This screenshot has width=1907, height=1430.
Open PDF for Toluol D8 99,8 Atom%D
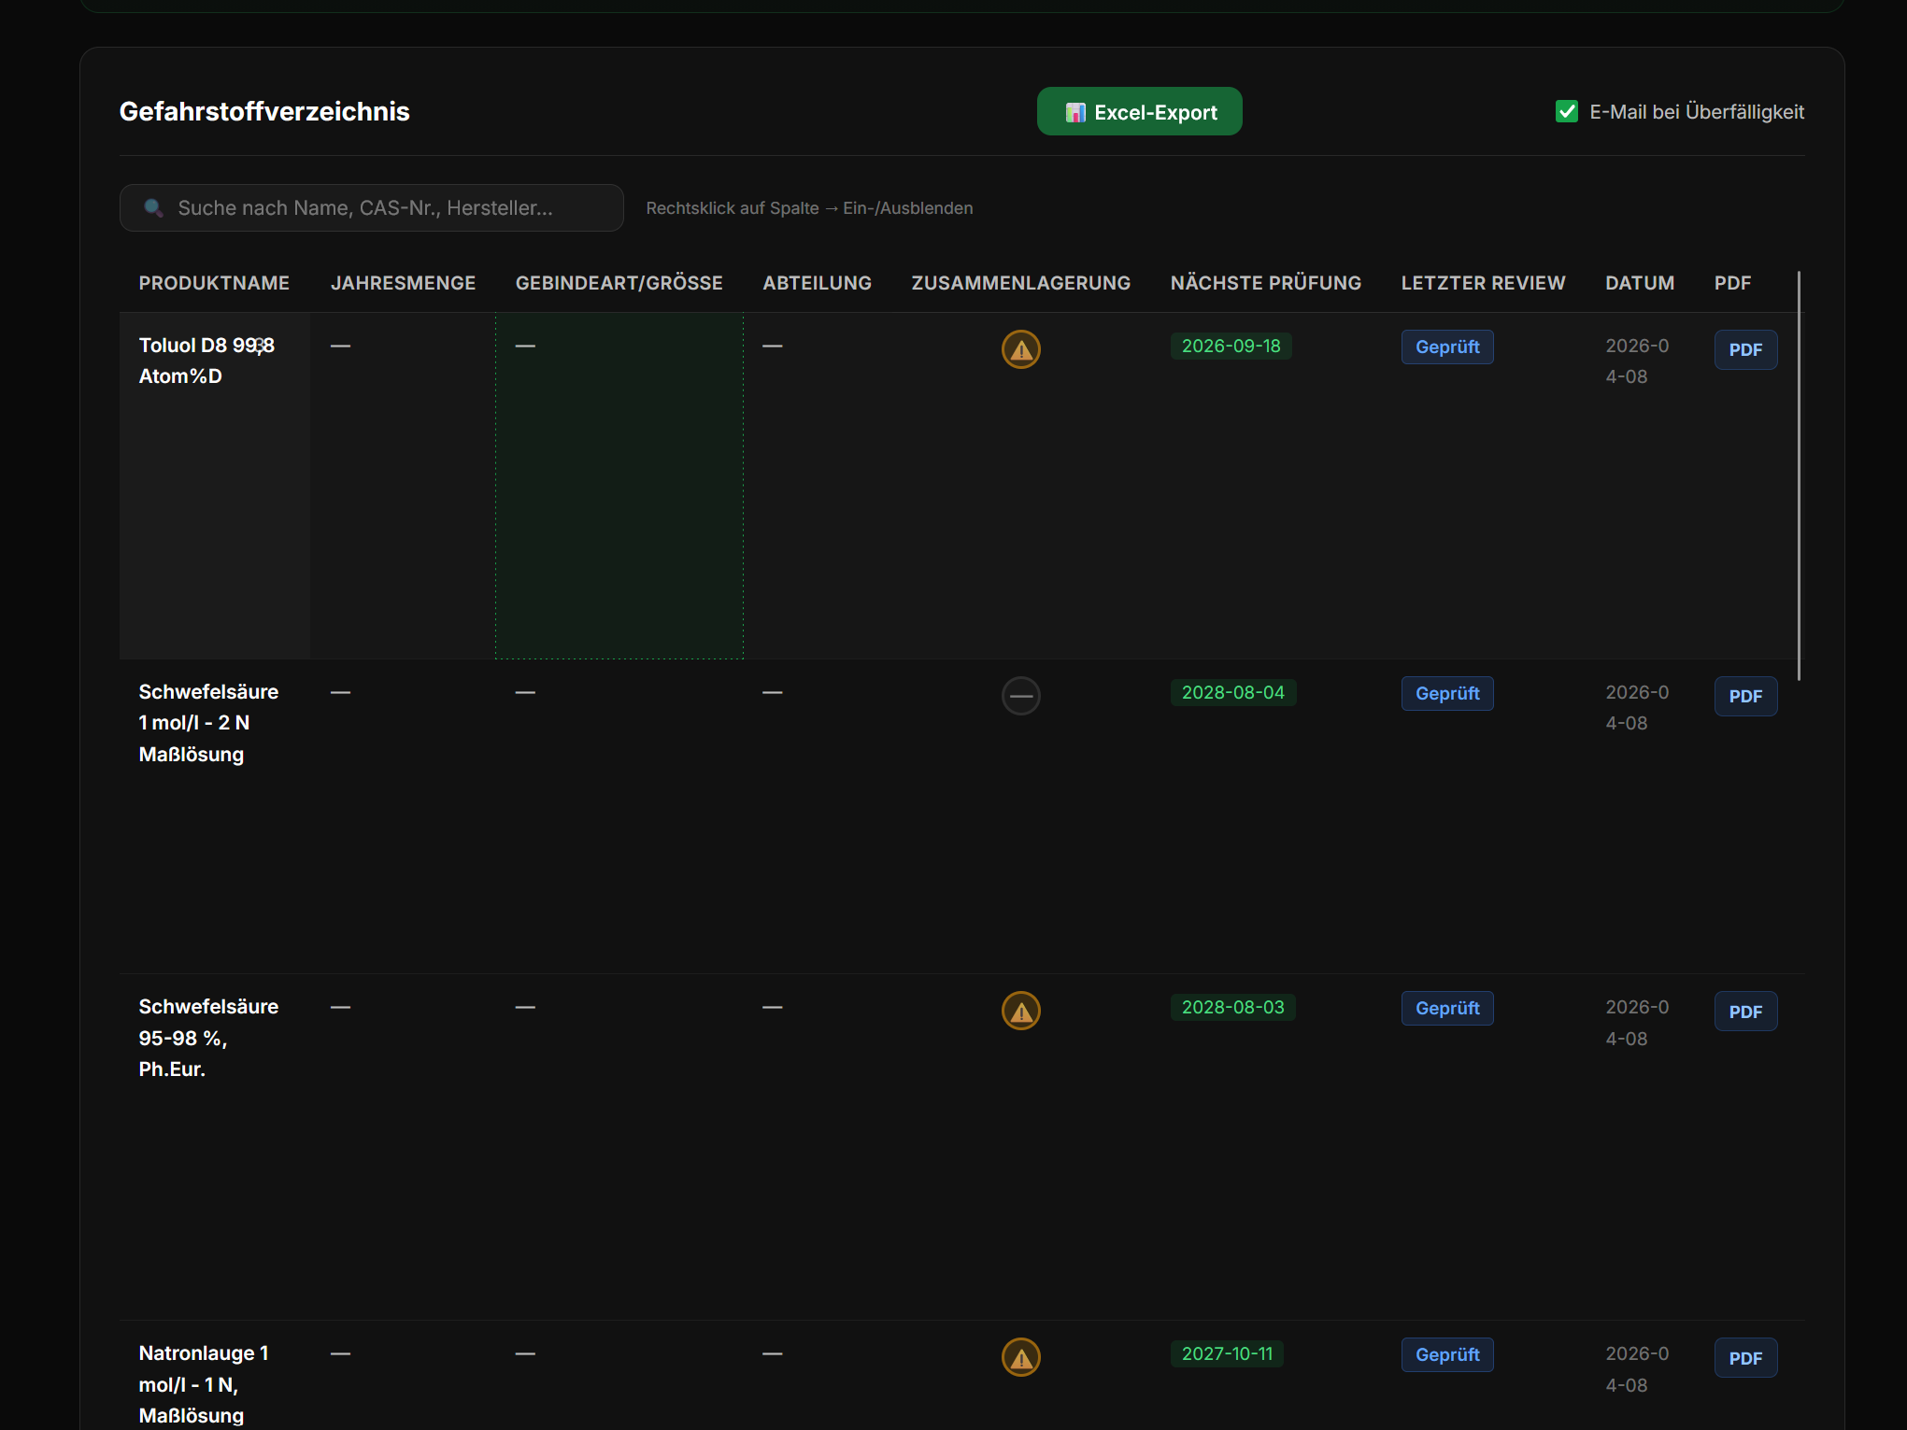(1745, 349)
